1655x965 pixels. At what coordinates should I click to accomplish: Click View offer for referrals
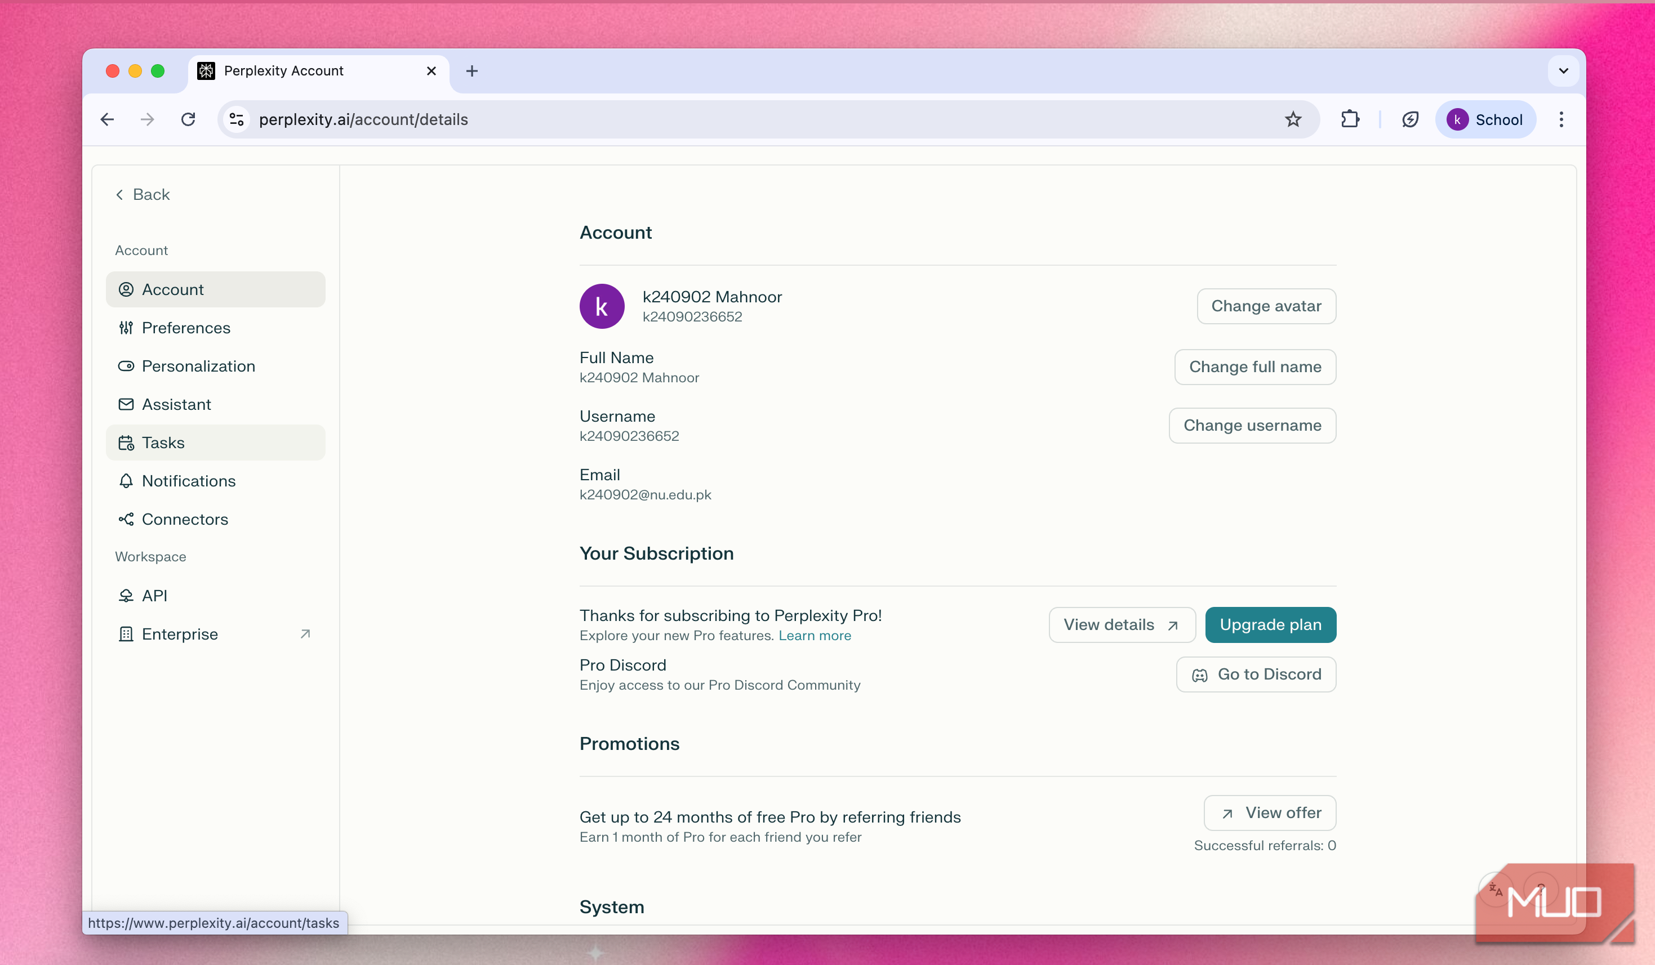tap(1270, 814)
